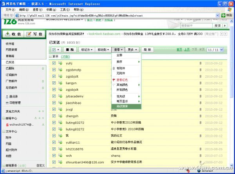Screen dimensions: 235x174
Task: Click attachment clip icon in yuhj row
Action: pos(201,63)
